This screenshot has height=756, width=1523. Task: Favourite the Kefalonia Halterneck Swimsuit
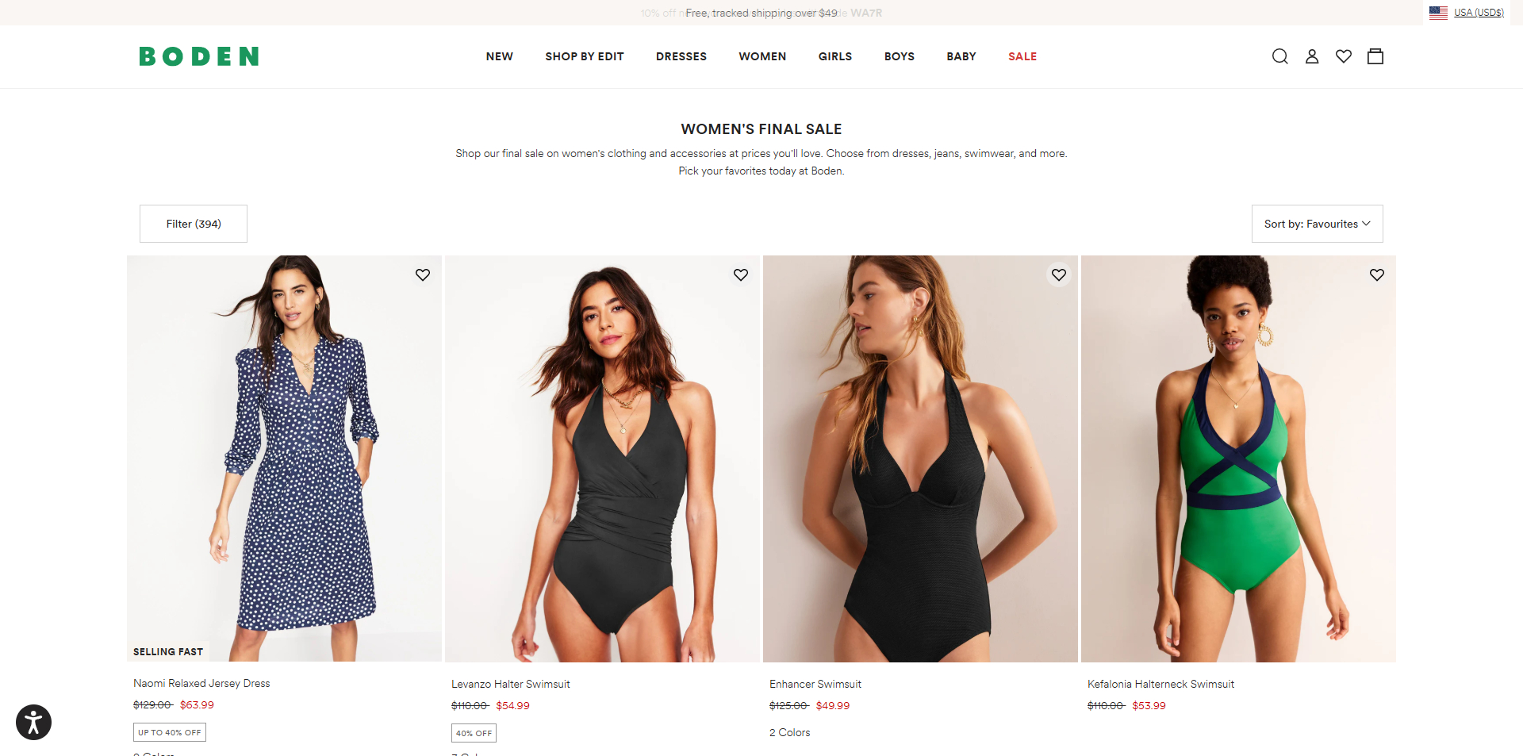(1377, 274)
